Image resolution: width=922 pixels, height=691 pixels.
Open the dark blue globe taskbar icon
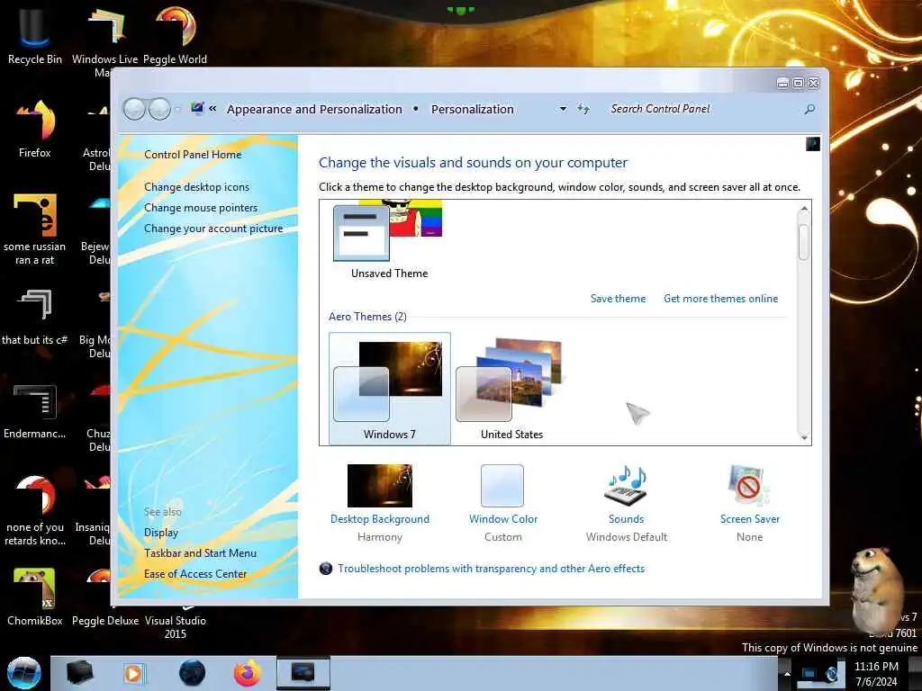(x=193, y=673)
